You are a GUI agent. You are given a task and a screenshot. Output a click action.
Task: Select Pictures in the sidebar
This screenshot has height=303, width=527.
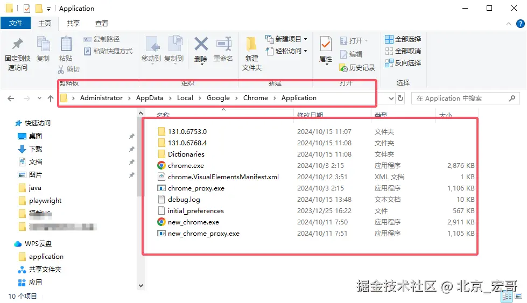30,175
